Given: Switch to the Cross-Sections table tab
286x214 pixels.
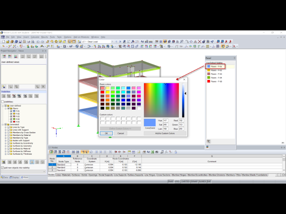Looking at the screenshot, I should coord(163,175).
